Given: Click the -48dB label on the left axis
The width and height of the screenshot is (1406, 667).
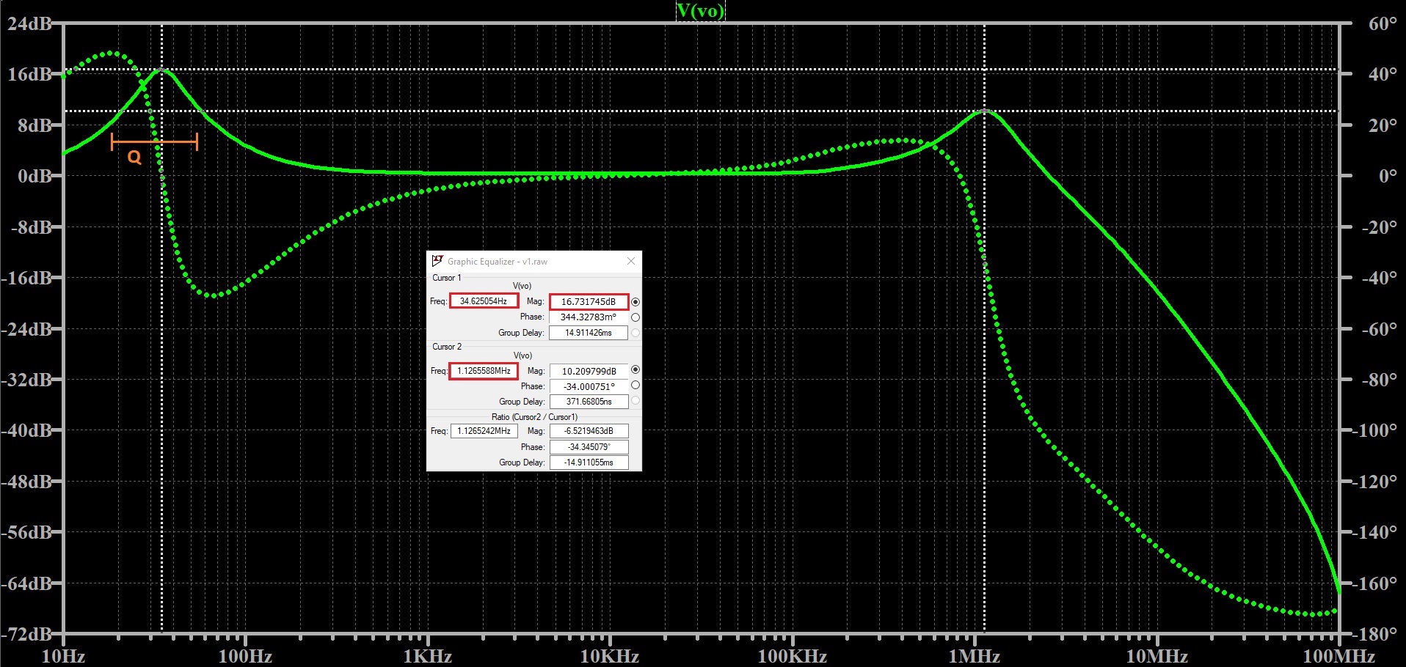Looking at the screenshot, I should click(27, 482).
